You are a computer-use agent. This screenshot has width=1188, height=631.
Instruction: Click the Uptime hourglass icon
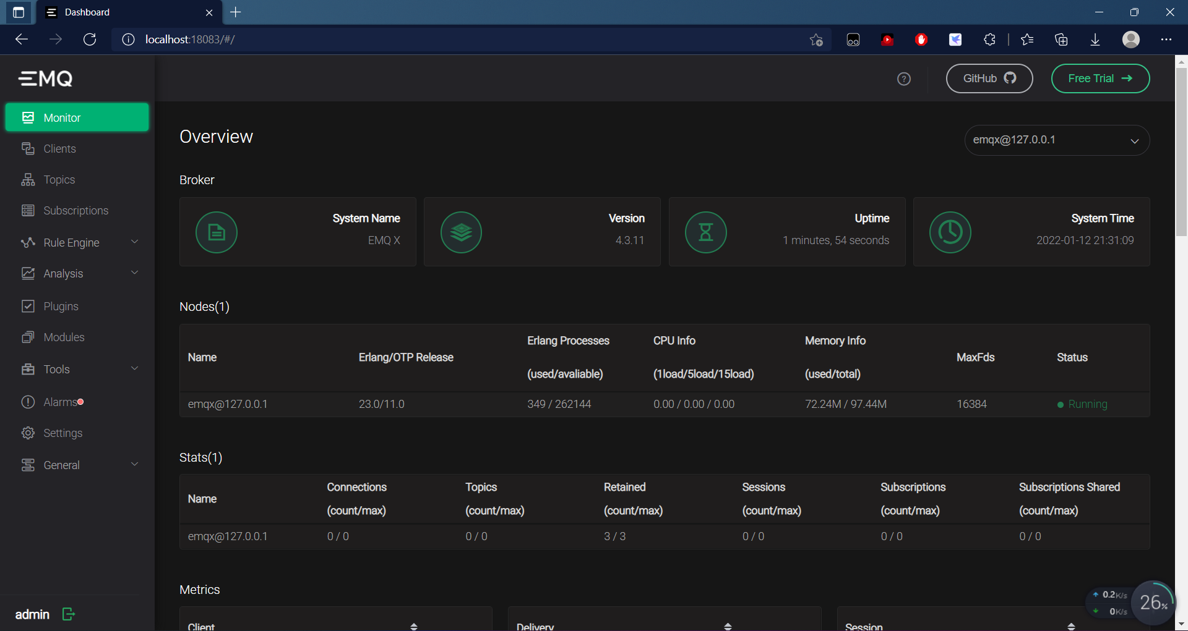pos(706,232)
